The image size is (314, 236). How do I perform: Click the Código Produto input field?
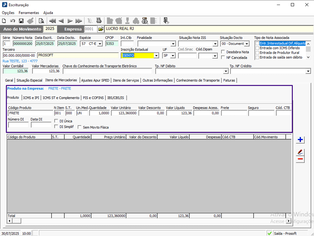(x=30, y=113)
